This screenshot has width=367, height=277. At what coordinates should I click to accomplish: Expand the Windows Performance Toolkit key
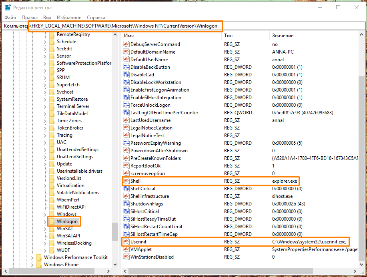[x=32, y=258]
